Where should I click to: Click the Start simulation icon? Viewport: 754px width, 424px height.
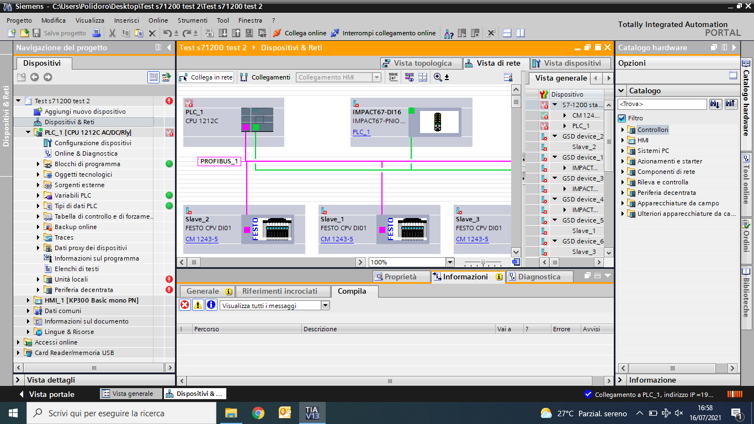coord(249,33)
